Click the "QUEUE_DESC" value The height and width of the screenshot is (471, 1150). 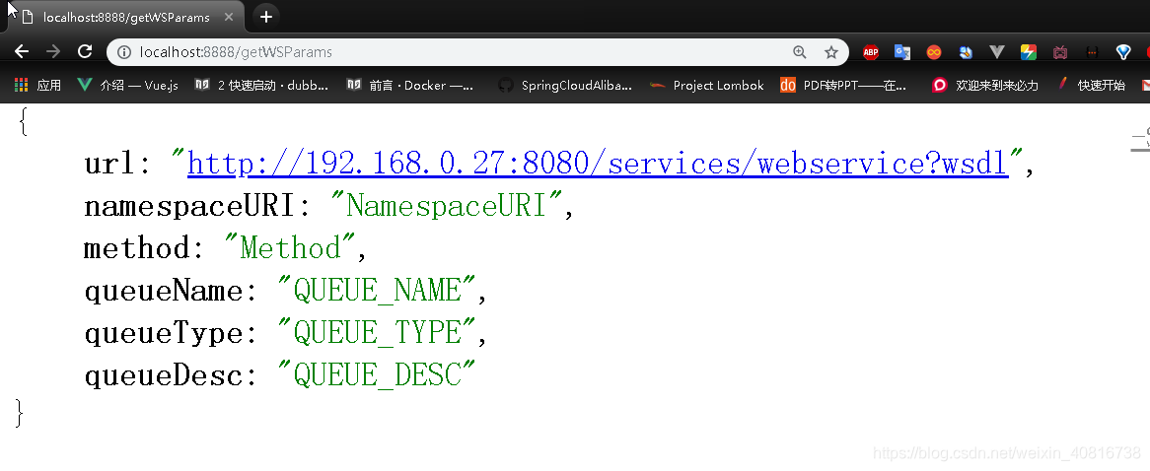(x=377, y=375)
